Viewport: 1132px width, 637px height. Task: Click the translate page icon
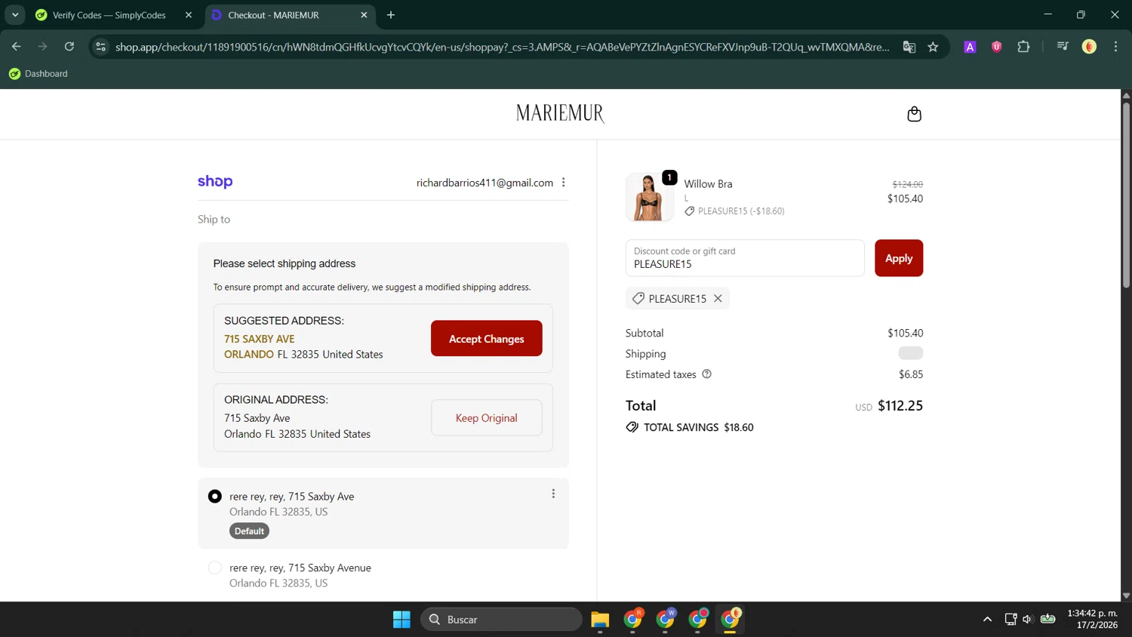[909, 47]
